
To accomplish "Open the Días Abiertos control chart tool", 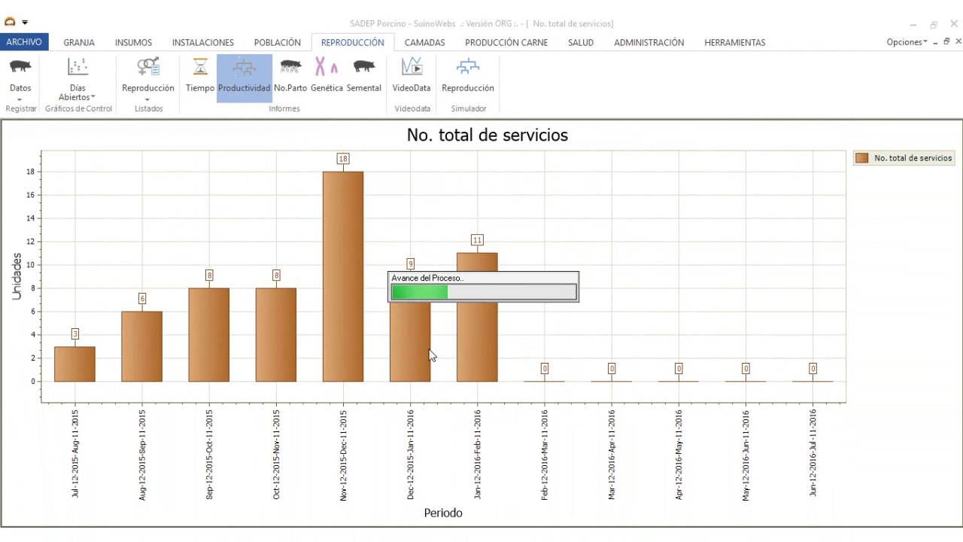I will tap(78, 75).
